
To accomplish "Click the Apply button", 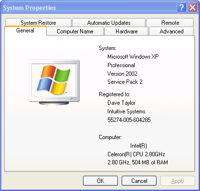I will tap(178, 181).
